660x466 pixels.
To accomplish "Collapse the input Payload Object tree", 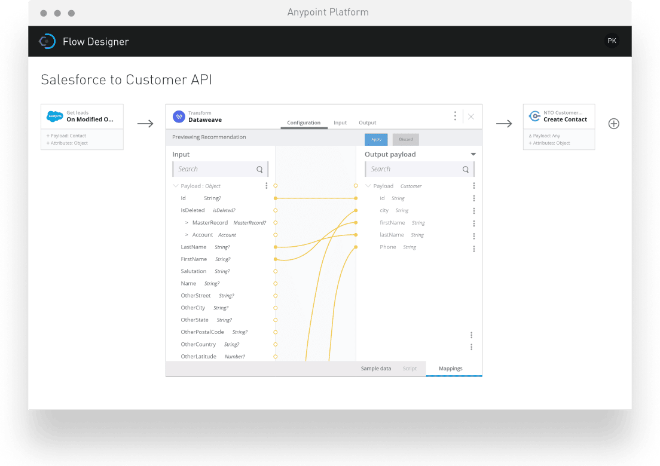I will [176, 185].
